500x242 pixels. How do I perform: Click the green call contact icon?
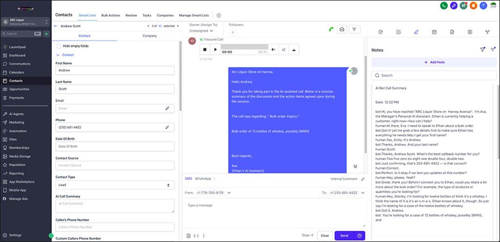click(331, 29)
